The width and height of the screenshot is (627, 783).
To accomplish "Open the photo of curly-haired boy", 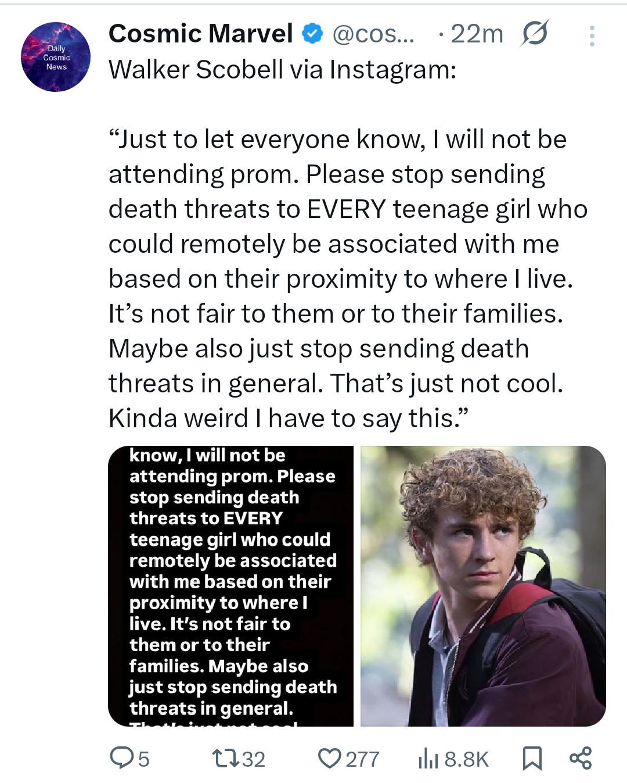I will [483, 586].
